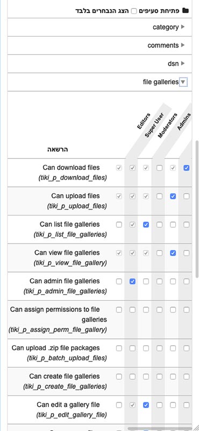Click the Moderators column header

pyautogui.click(x=167, y=126)
